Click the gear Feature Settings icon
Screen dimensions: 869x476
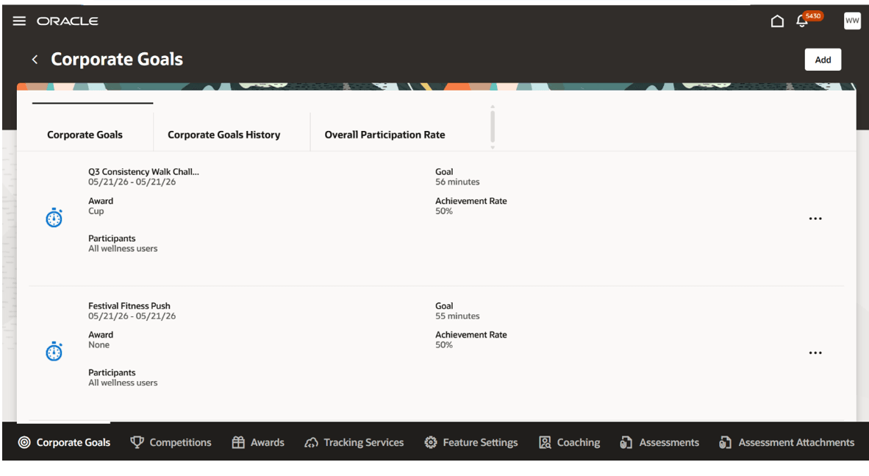tap(431, 442)
